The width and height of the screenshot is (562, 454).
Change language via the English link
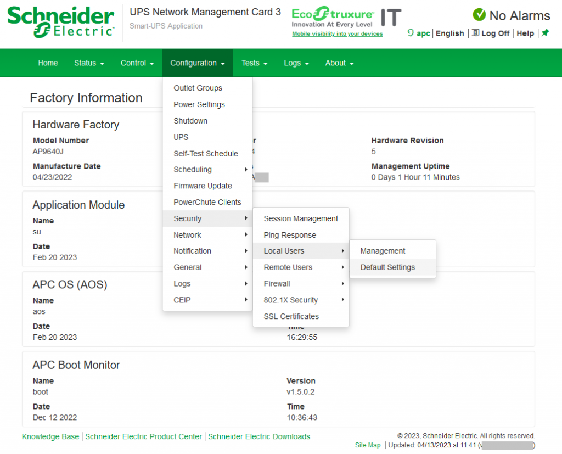pyautogui.click(x=450, y=33)
